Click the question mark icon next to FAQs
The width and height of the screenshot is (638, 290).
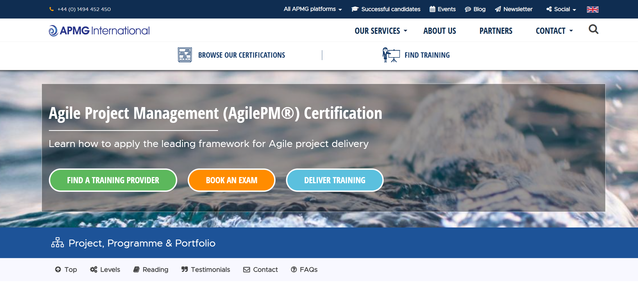[294, 269]
